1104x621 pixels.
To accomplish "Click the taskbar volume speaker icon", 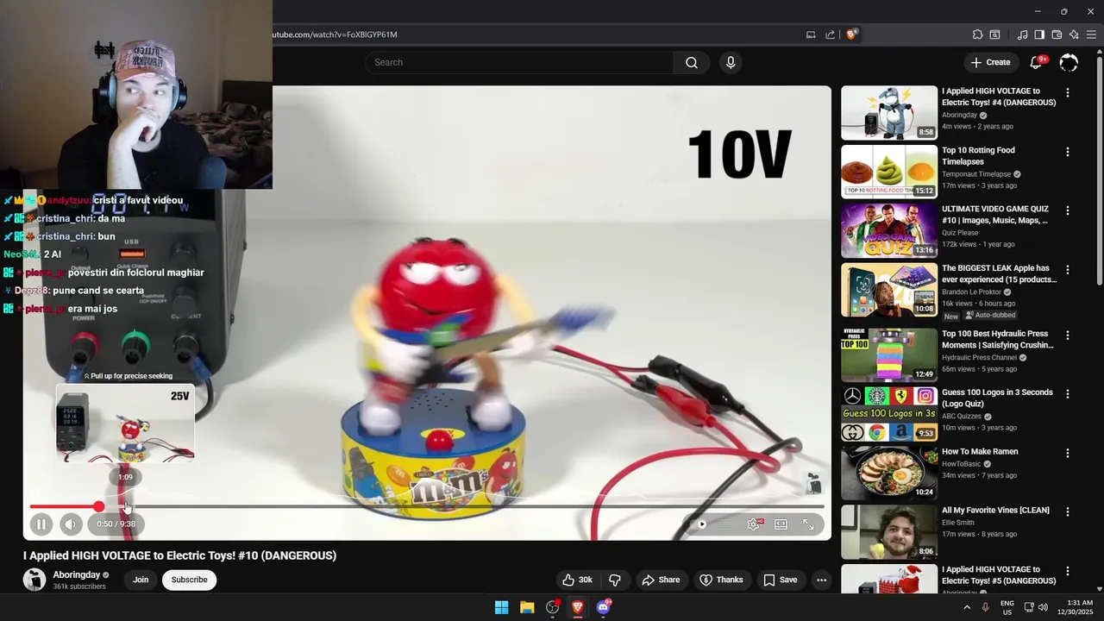I will (x=1043, y=607).
